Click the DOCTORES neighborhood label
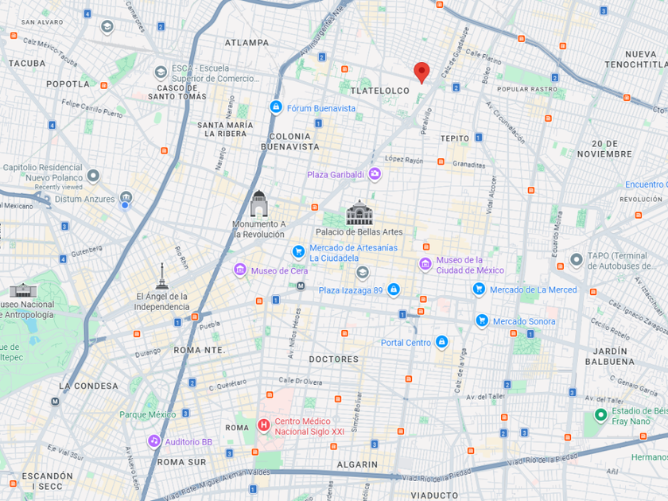The width and height of the screenshot is (668, 501). point(333,359)
